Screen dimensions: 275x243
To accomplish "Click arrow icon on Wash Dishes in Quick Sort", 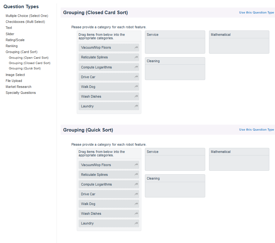I will coord(136,213).
